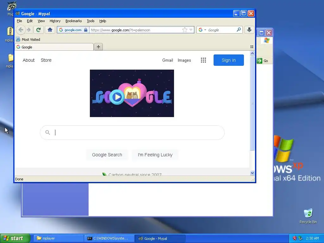This screenshot has width=324, height=243.
Task: Open the File menu
Action: (19, 21)
